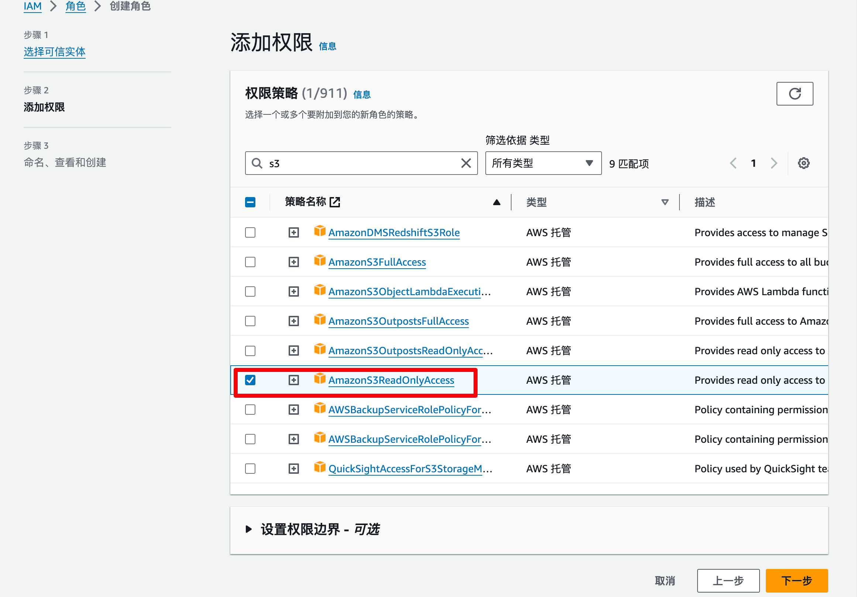This screenshot has height=597, width=857.
Task: Open AmazonS3FullAccess policy link
Action: click(x=377, y=262)
